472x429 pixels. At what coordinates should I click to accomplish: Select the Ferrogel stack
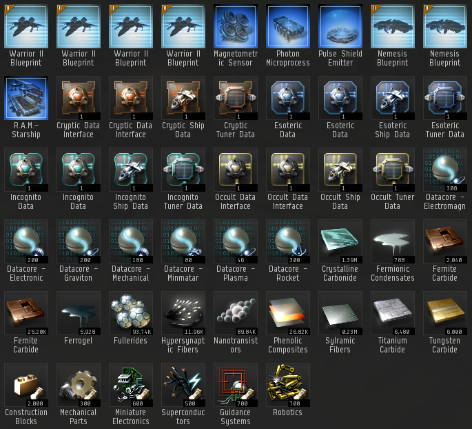pos(79,313)
